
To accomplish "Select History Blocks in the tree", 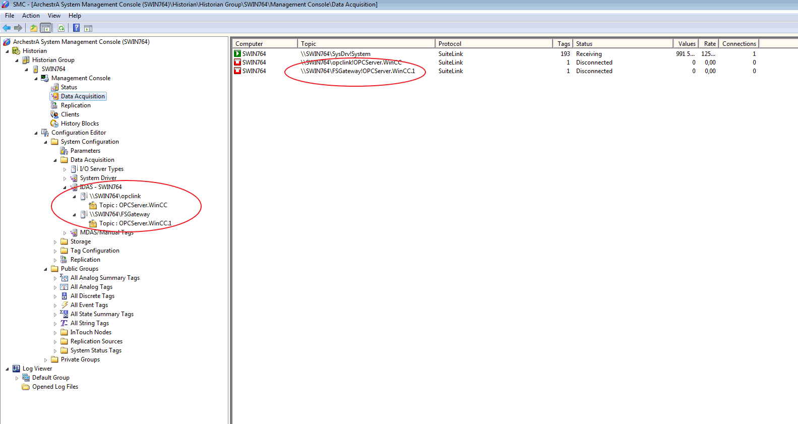I will click(x=80, y=124).
